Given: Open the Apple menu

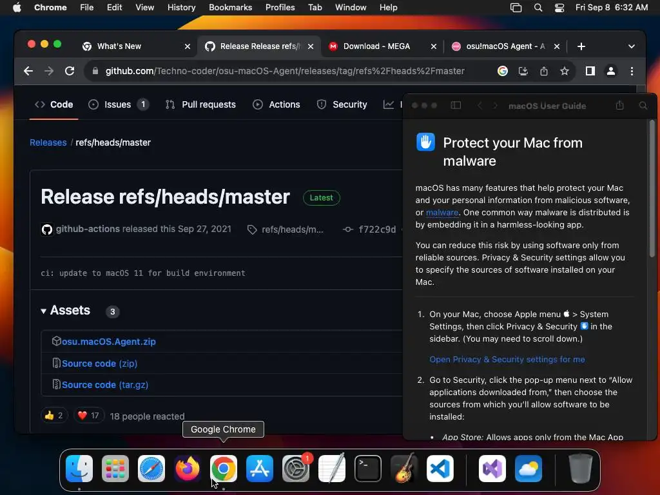Looking at the screenshot, I should tap(17, 8).
